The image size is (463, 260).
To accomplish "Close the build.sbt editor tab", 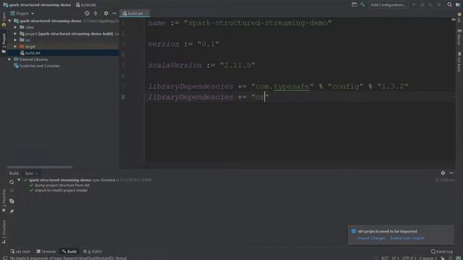I will point(146,13).
